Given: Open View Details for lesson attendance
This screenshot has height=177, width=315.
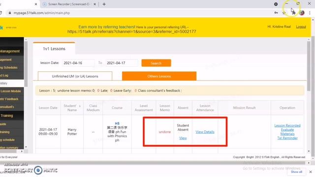Looking at the screenshot, I should (x=205, y=132).
